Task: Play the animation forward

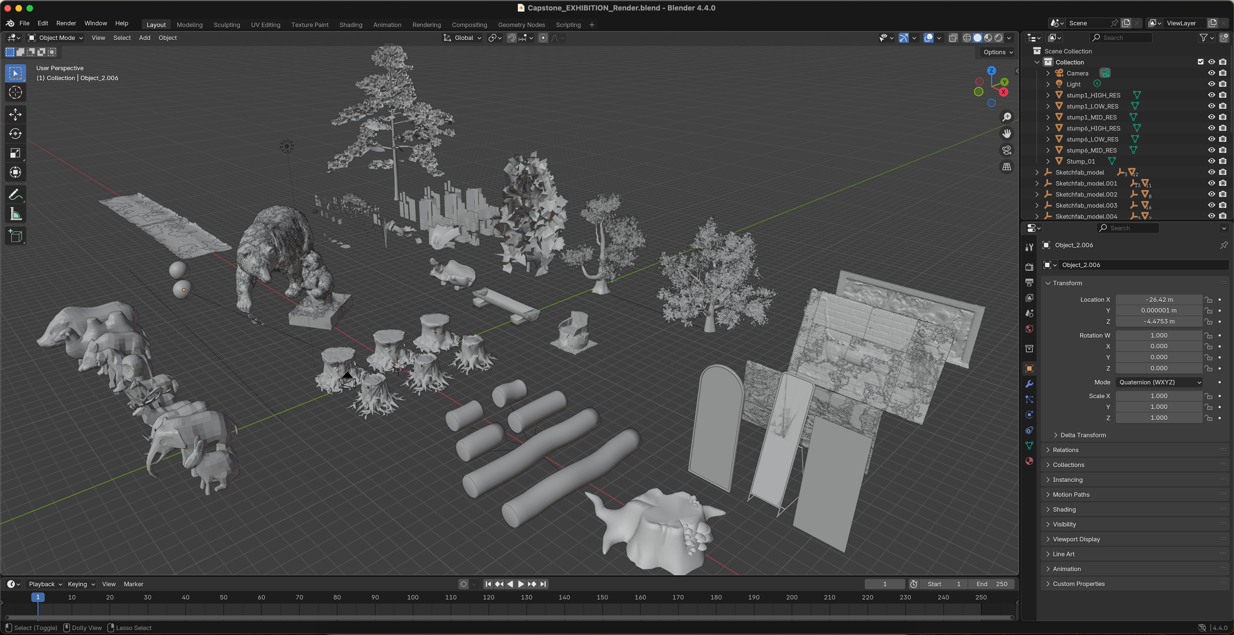Action: pyautogui.click(x=521, y=584)
